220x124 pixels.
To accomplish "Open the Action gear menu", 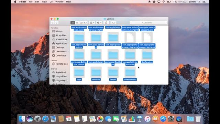I will (99, 23).
